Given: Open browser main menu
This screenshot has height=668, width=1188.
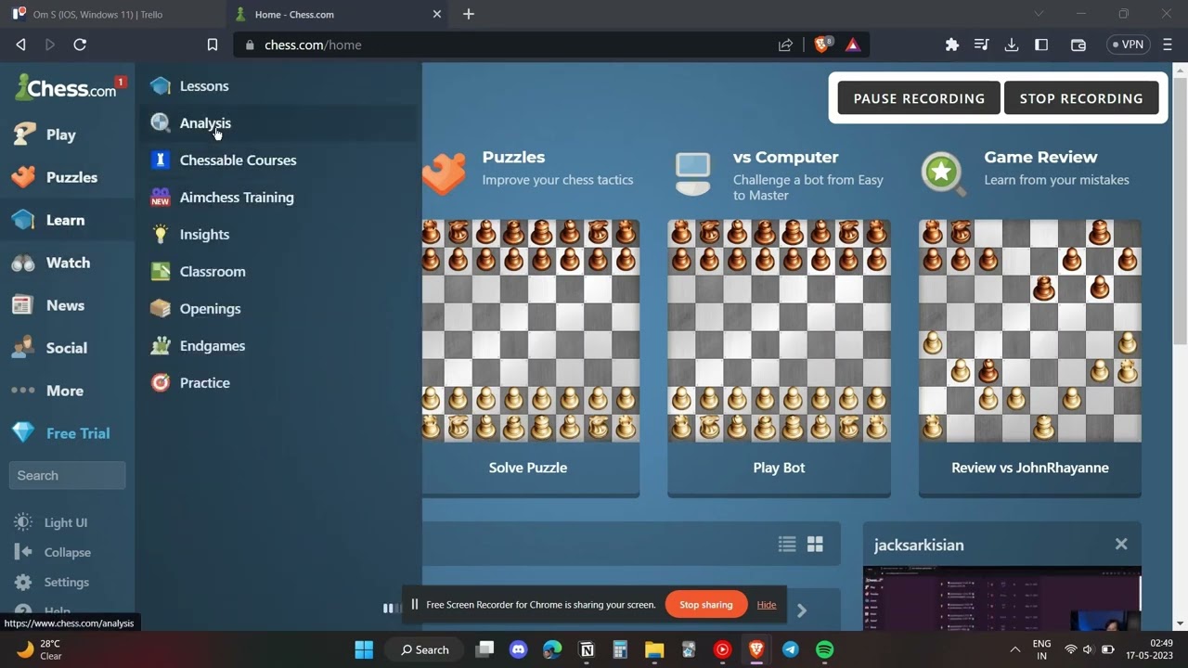Looking at the screenshot, I should (x=1168, y=45).
